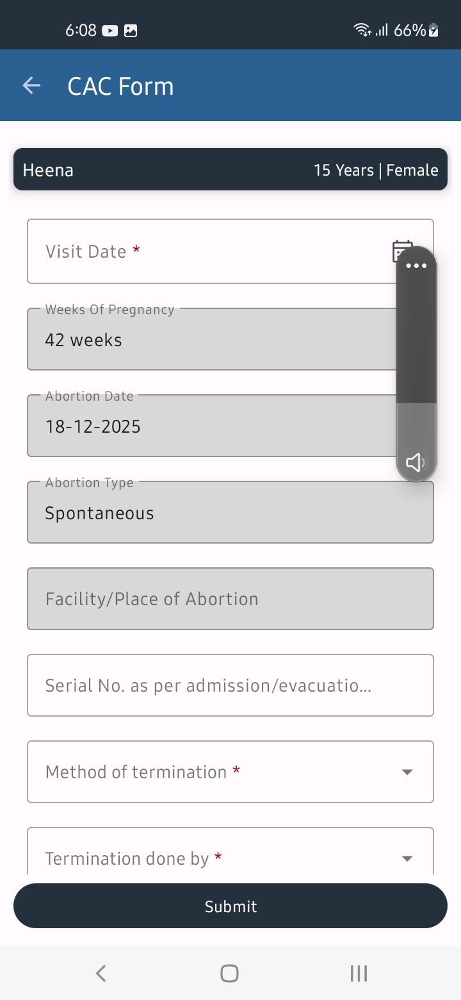Tap the YouTube notification icon in status bar
This screenshot has width=461, height=1000.
click(110, 30)
